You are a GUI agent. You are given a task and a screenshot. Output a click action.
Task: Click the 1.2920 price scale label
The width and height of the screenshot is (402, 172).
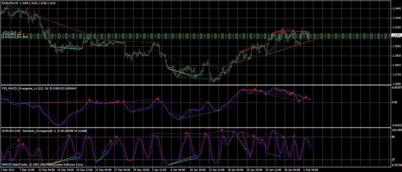397,56
